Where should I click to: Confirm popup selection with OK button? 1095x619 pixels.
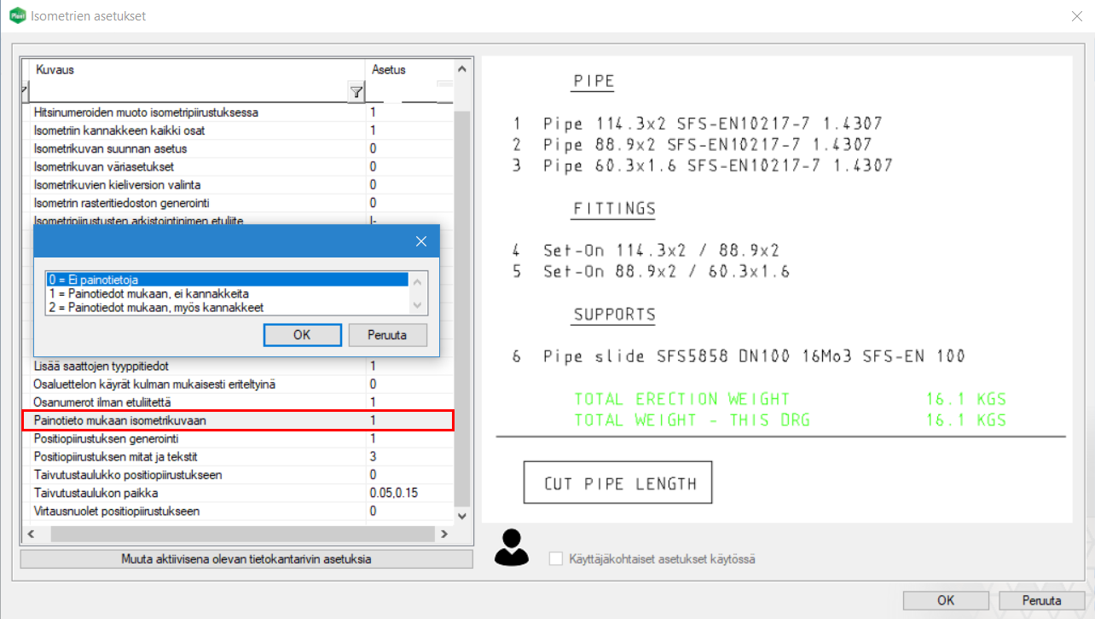302,335
